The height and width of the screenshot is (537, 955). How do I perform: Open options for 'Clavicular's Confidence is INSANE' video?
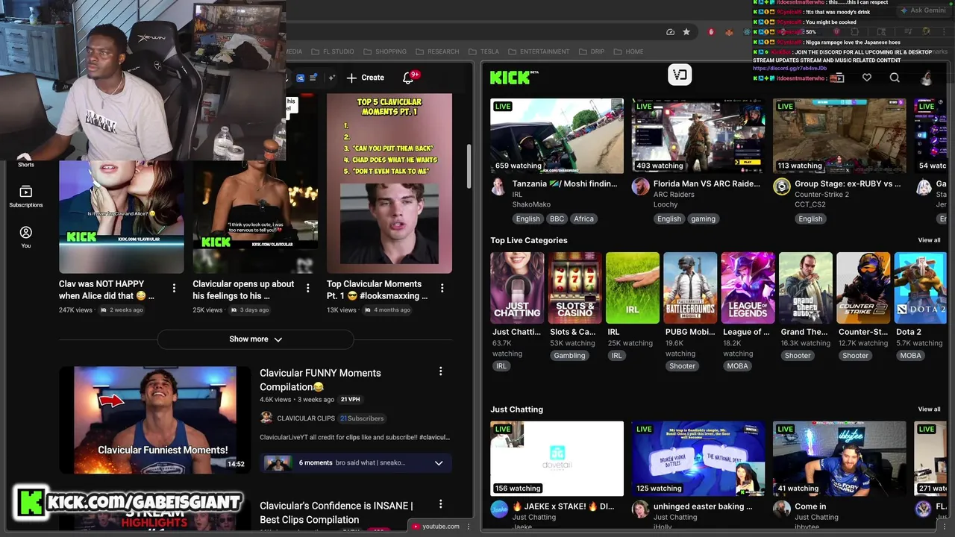(440, 504)
